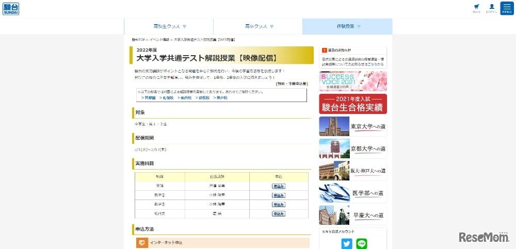The width and height of the screenshot is (516, 249).
Task: Open the 東京大学への道 banner
Action: click(353, 126)
